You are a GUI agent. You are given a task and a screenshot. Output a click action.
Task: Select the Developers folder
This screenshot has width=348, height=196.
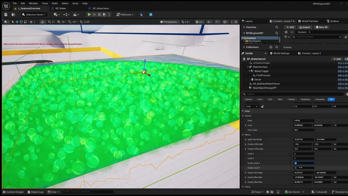tap(254, 41)
